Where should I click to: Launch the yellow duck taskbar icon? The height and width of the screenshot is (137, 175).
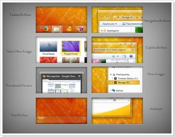tap(69, 29)
